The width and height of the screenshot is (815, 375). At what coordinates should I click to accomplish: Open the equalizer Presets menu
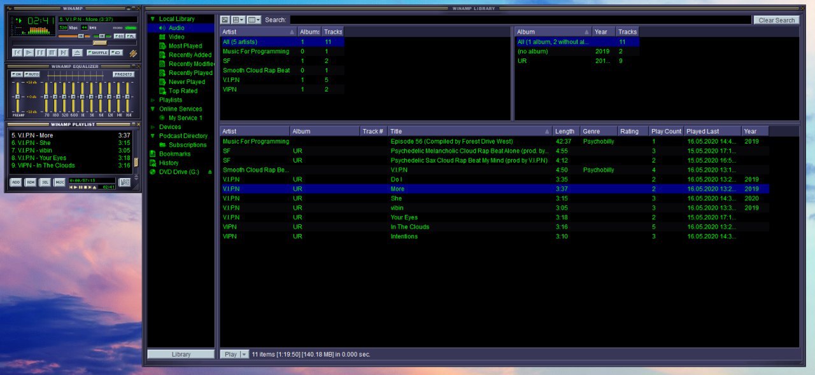(x=124, y=74)
